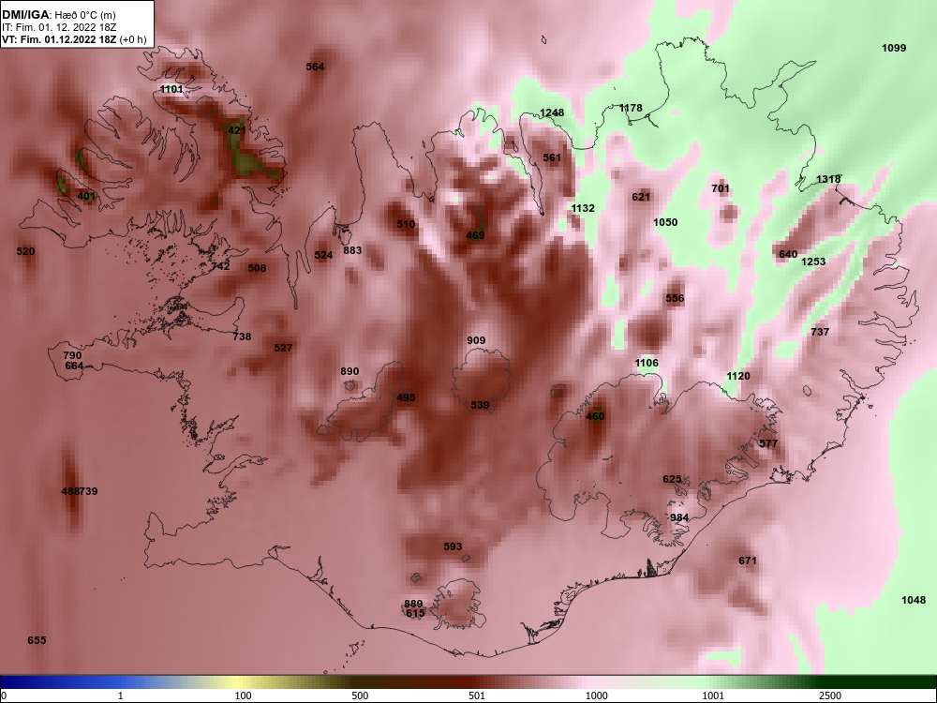Click the 460 value label
Screen dimensions: 937x703
(595, 416)
